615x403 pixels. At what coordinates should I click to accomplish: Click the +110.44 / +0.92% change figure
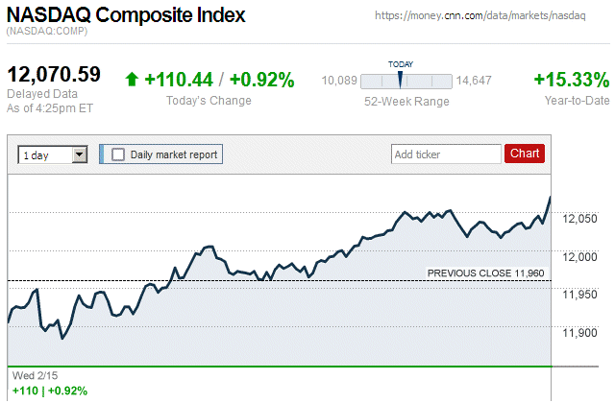pyautogui.click(x=219, y=81)
